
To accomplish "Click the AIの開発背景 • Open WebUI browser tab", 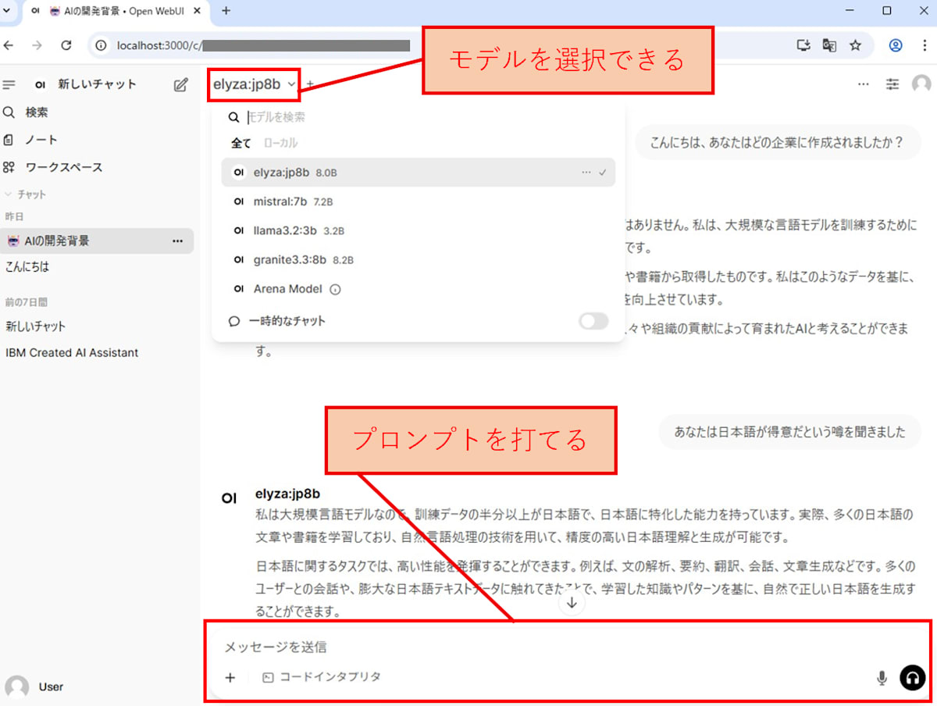I will (x=117, y=12).
